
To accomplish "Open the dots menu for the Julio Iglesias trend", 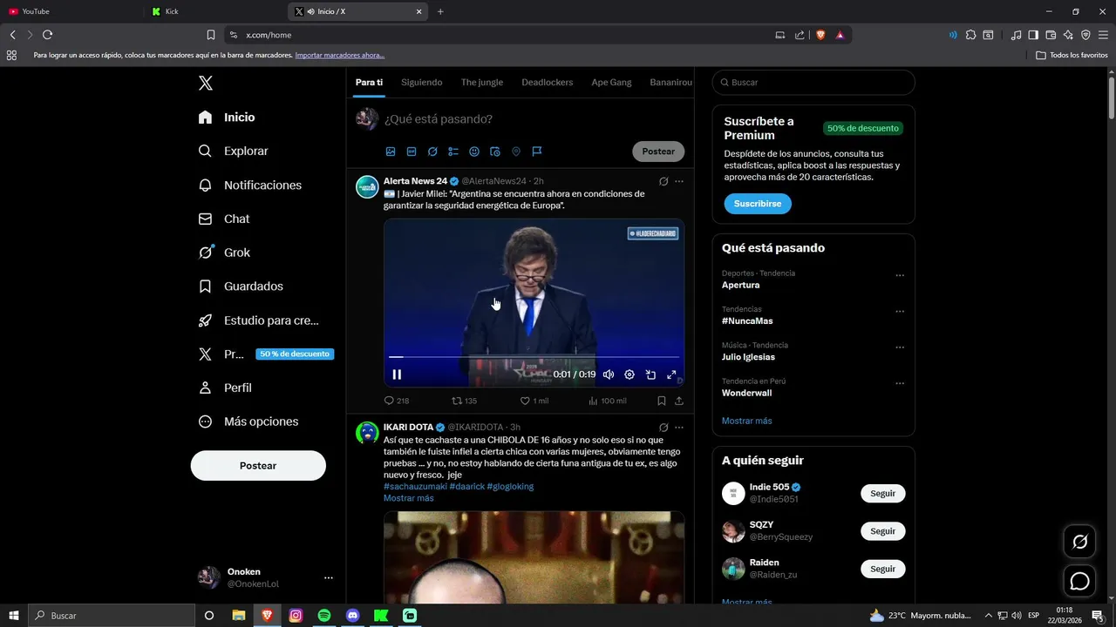I will (x=900, y=347).
